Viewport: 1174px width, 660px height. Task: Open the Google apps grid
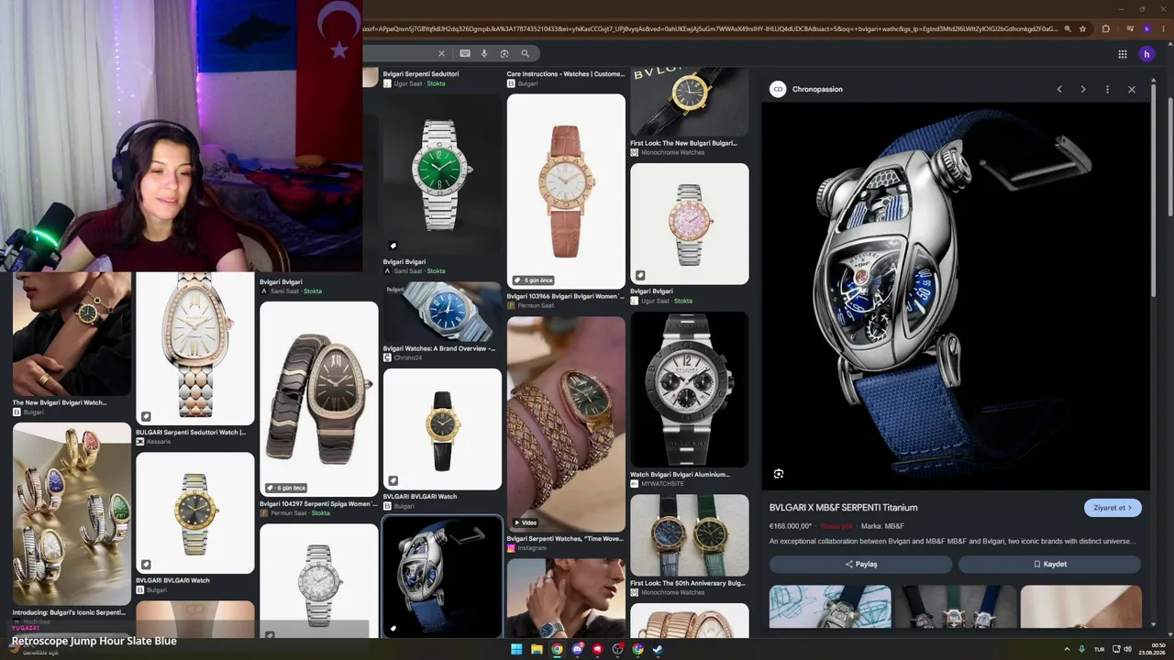[x=1123, y=54]
